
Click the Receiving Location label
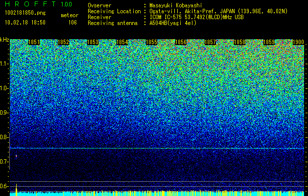(114, 11)
